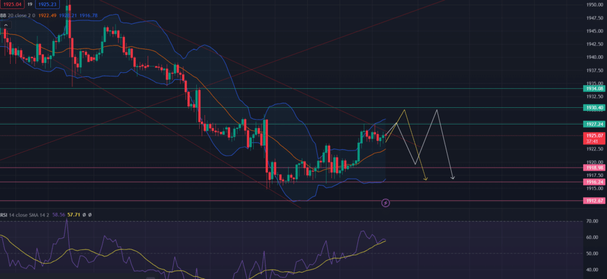Click the 1942.50 price axis label
This screenshot has width=607, height=279.
595,44
